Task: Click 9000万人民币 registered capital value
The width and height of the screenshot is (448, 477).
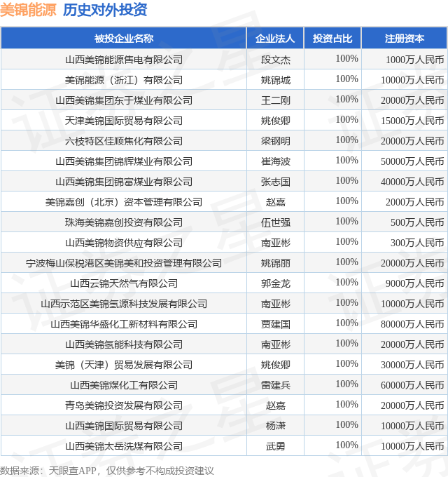Action: [x=414, y=283]
